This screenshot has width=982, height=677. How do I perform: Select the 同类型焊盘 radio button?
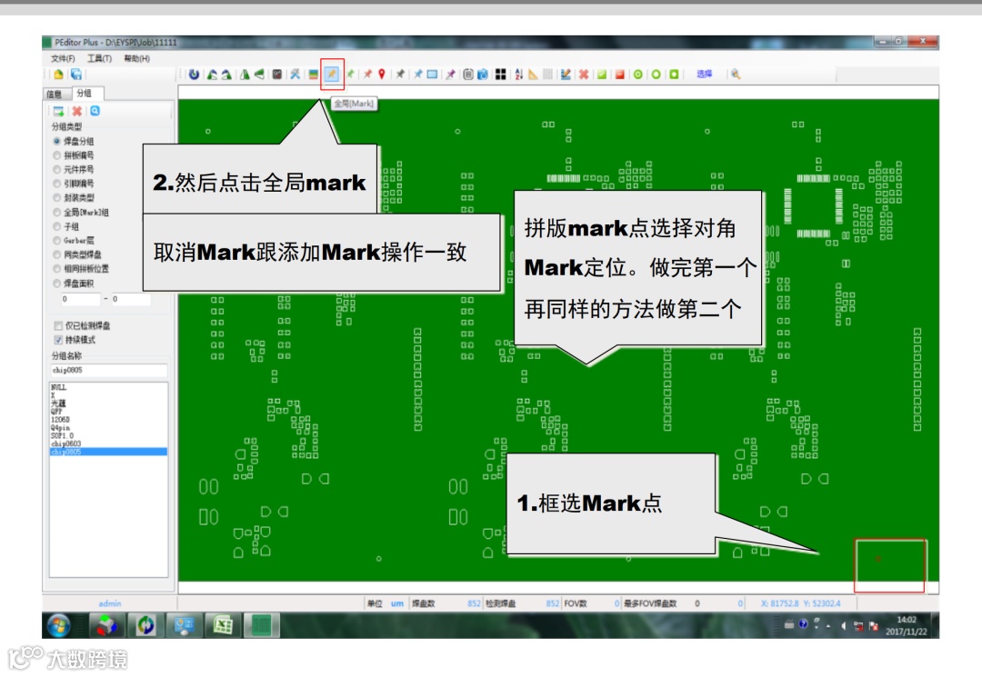point(57,254)
